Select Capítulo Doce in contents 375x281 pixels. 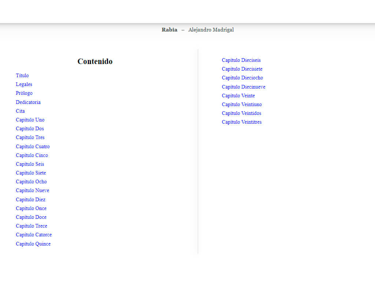[31, 217]
